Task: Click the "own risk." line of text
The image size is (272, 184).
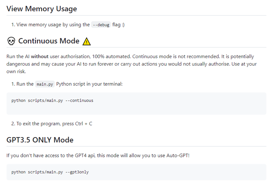Action: [x=16, y=72]
